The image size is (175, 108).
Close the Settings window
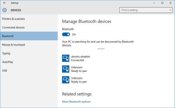point(171,3)
